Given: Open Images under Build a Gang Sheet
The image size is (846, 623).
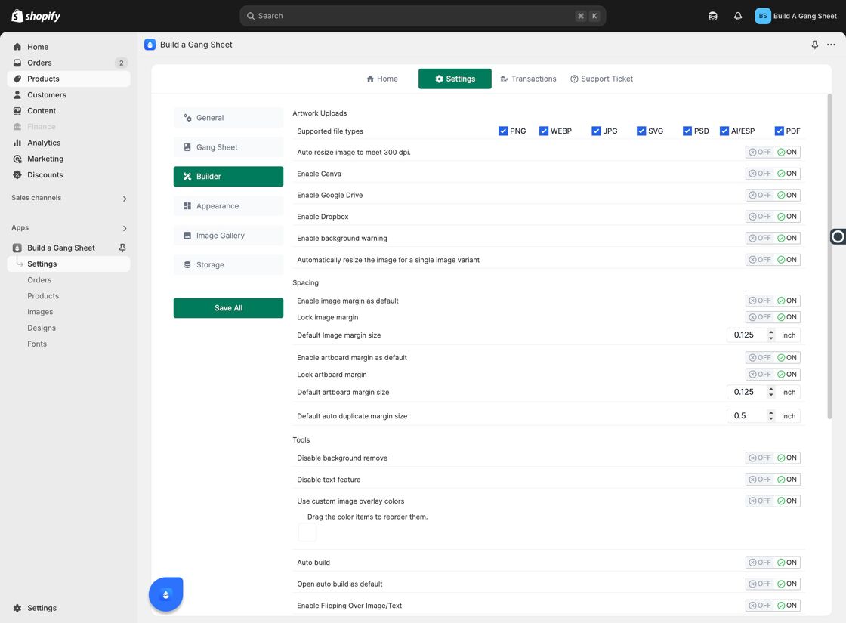Looking at the screenshot, I should click(x=41, y=312).
